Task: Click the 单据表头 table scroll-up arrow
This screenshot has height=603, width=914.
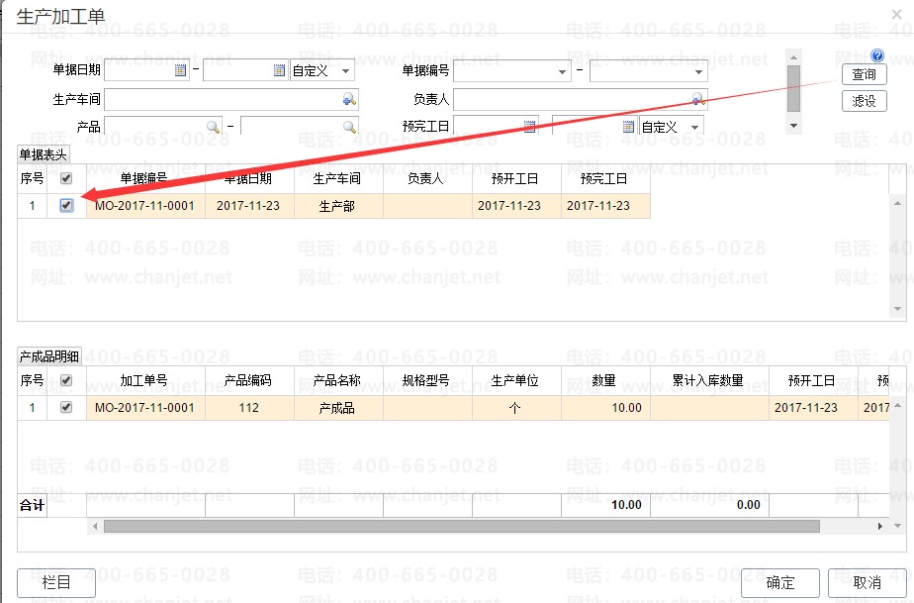Action: pyautogui.click(x=898, y=203)
